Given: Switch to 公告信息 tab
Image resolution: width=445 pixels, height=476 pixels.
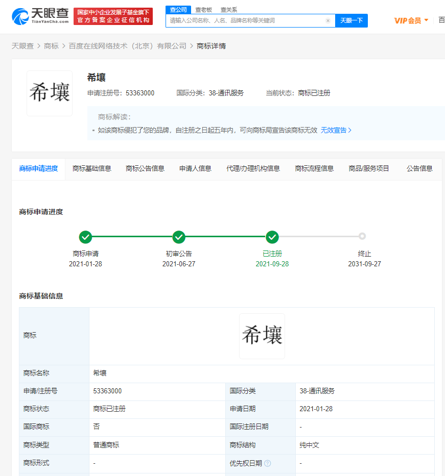Looking at the screenshot, I should tap(419, 169).
